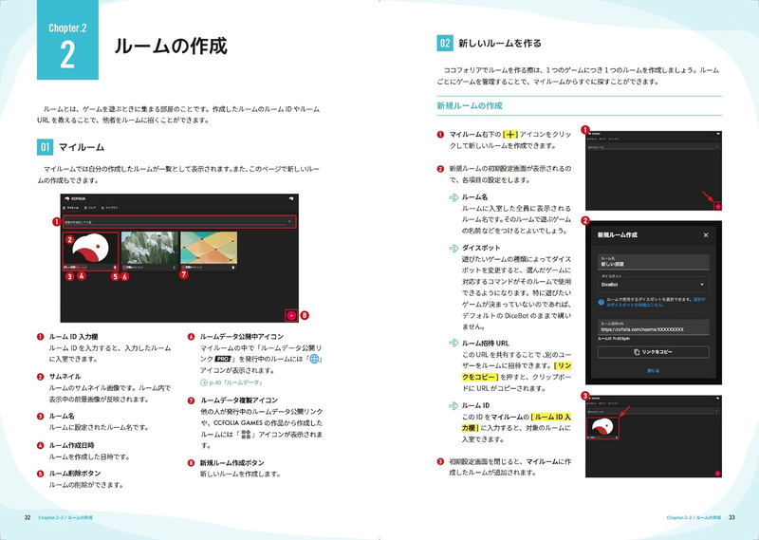Viewport: 759px width, 540px height.
Task: Click the cyan 新規ルームの作成 subheading
Action: [470, 105]
